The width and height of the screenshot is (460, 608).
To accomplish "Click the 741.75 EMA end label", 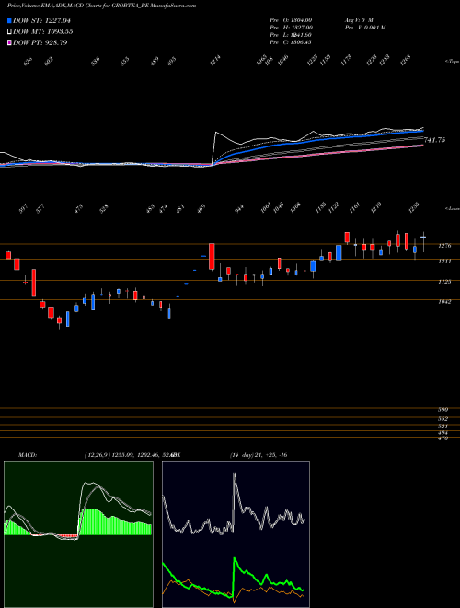I will pyautogui.click(x=435, y=140).
